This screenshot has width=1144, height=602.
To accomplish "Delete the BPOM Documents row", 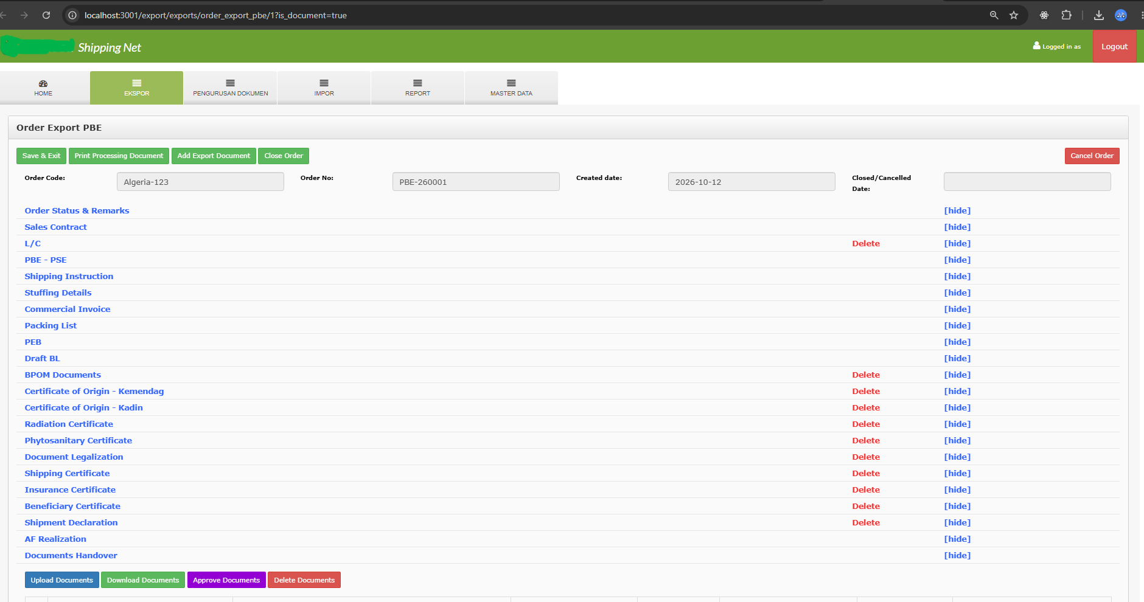I will click(x=866, y=375).
